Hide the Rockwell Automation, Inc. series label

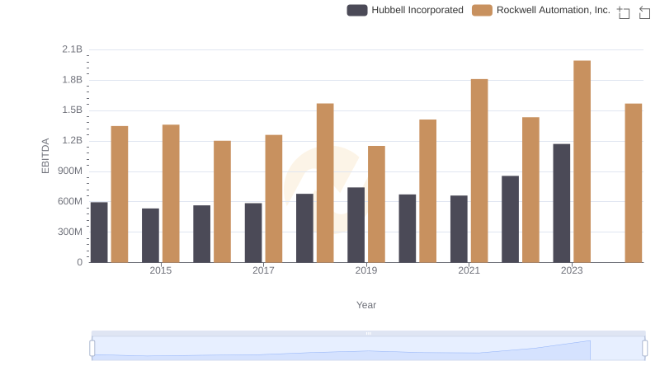554,10
